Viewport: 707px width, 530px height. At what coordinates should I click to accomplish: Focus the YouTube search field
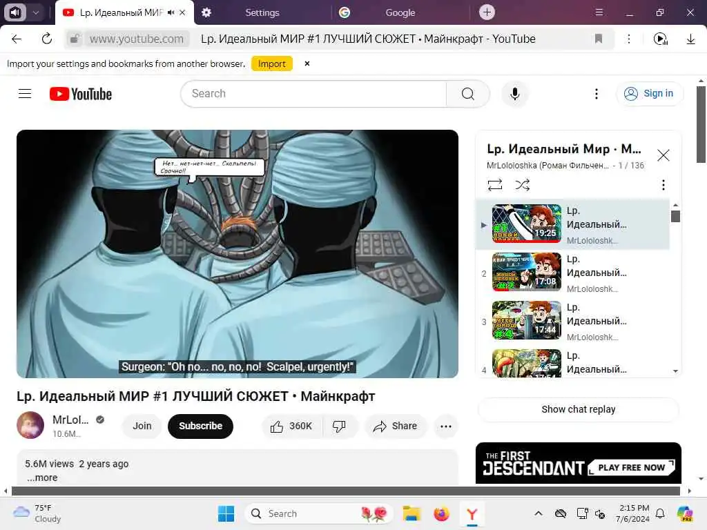313,94
